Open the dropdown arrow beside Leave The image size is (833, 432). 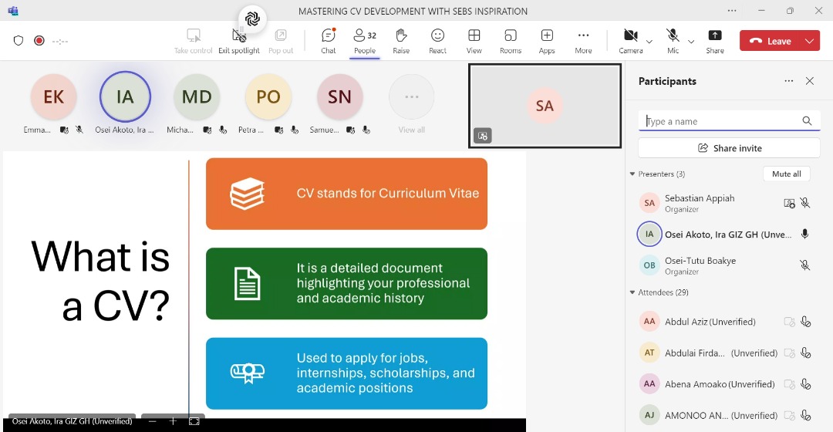click(809, 41)
